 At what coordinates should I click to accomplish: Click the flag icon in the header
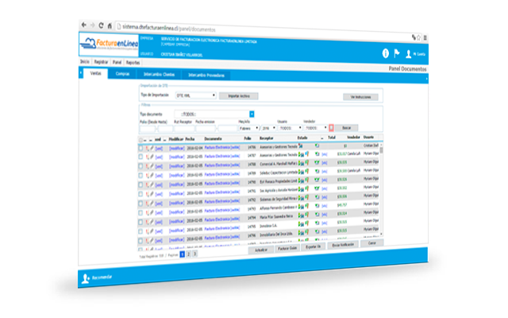[396, 54]
